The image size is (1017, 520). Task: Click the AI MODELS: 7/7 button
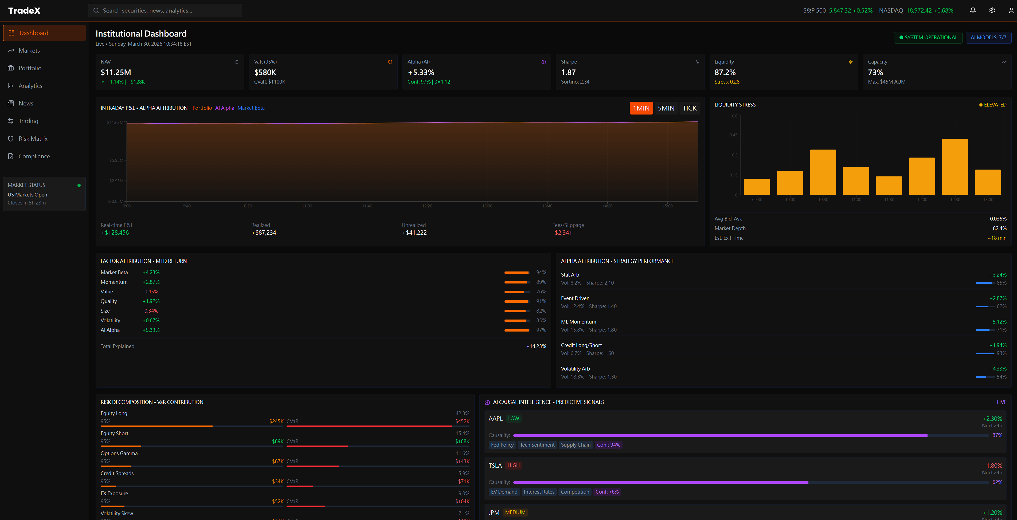(988, 37)
